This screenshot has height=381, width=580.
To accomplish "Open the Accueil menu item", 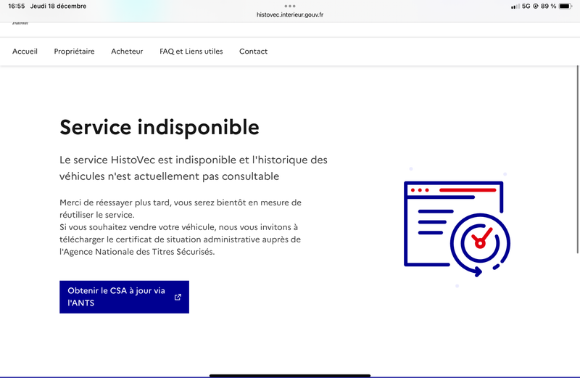I will click(25, 52).
